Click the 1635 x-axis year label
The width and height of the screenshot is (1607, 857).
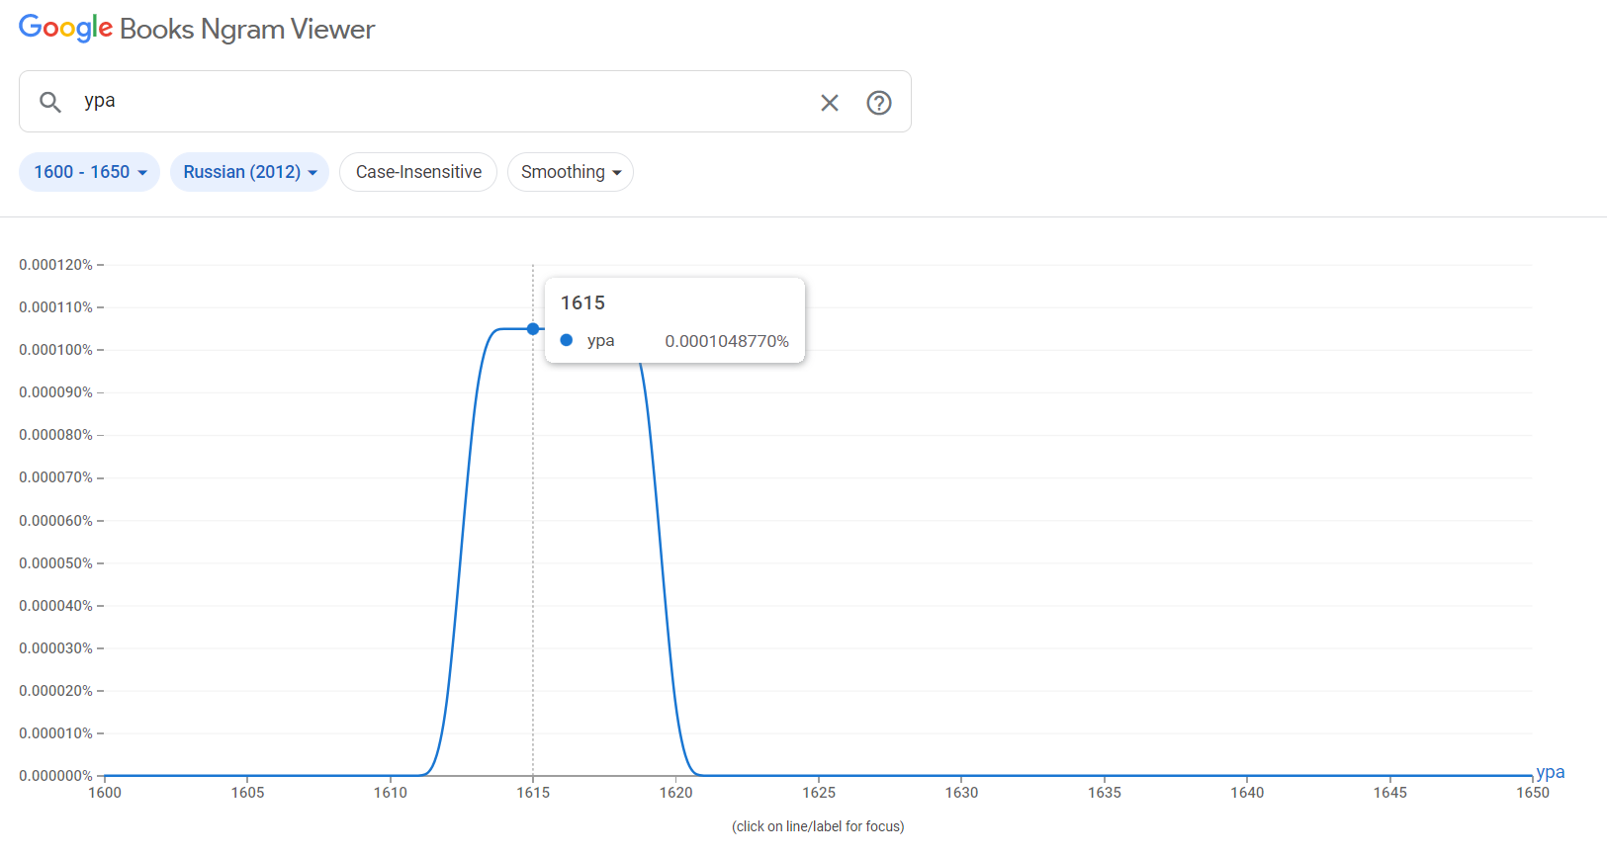1105,793
